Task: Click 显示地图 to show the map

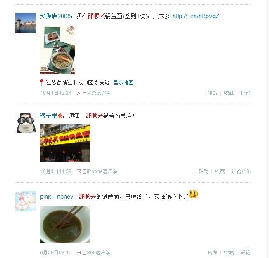Action: pyautogui.click(x=124, y=83)
